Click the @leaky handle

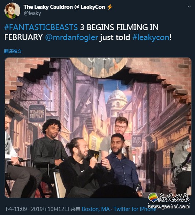click(x=32, y=14)
